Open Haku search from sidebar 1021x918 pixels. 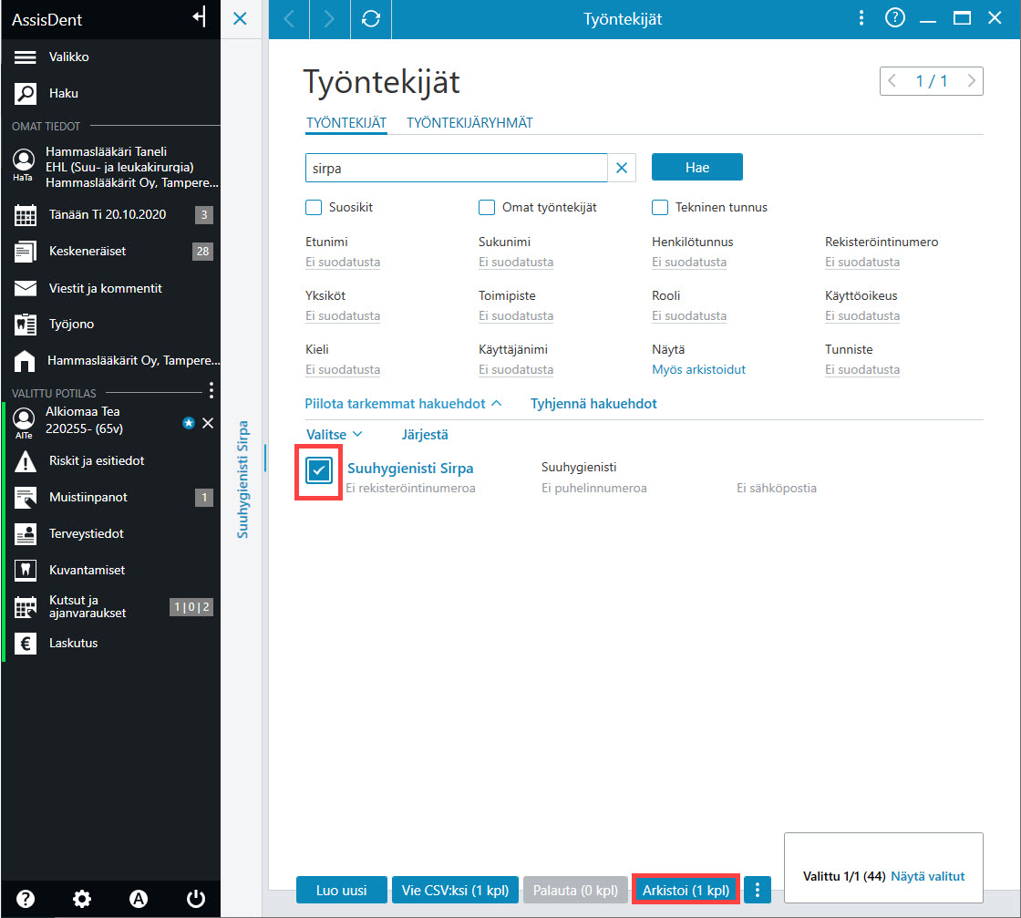(25, 94)
